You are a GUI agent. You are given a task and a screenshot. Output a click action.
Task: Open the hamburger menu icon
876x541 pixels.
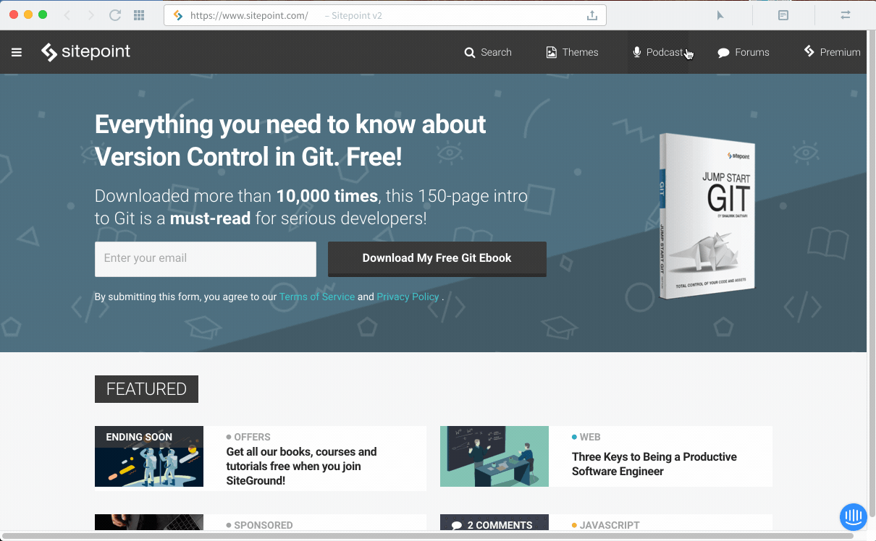point(17,52)
